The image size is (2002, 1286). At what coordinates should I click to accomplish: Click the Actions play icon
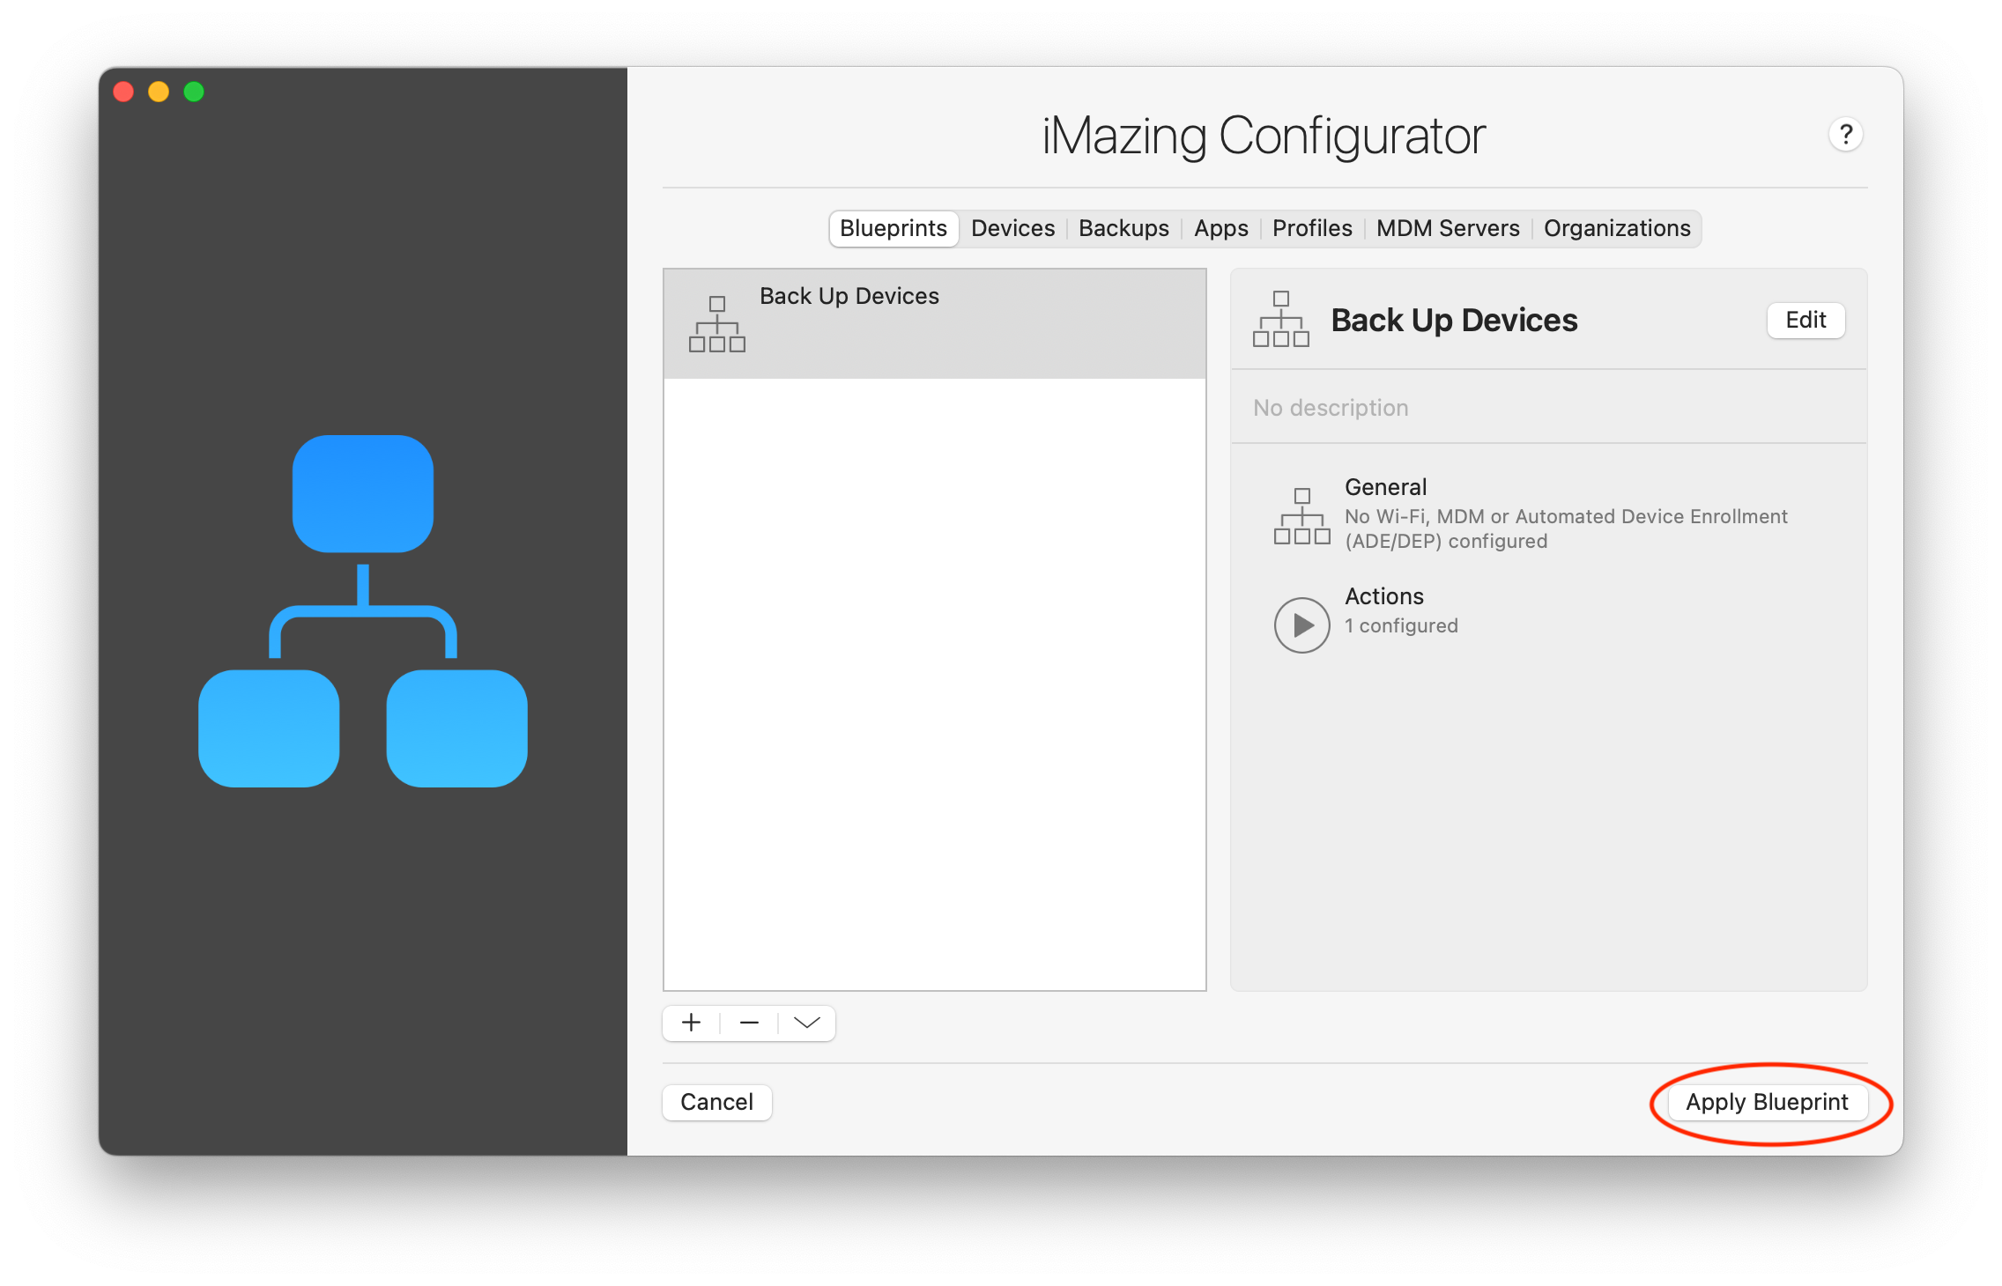[1301, 625]
